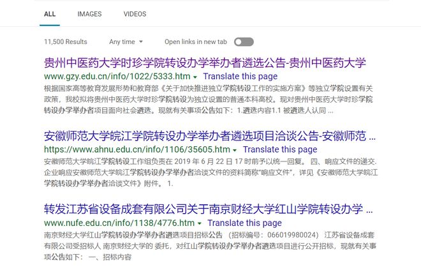The height and width of the screenshot is (270, 421).
Task: Open the Any time filter dropdown
Action: point(126,41)
